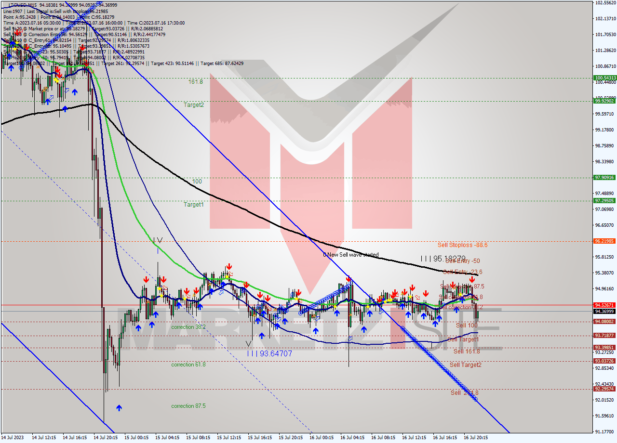Click the red 93.39851 price tag

(x=604, y=347)
